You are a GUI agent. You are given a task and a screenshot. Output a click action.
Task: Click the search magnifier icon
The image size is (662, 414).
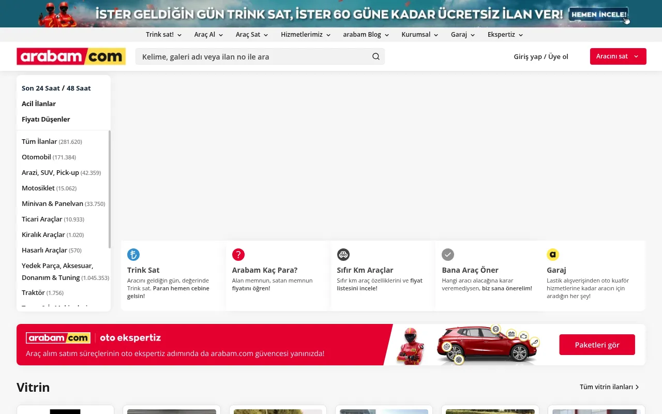pyautogui.click(x=376, y=56)
